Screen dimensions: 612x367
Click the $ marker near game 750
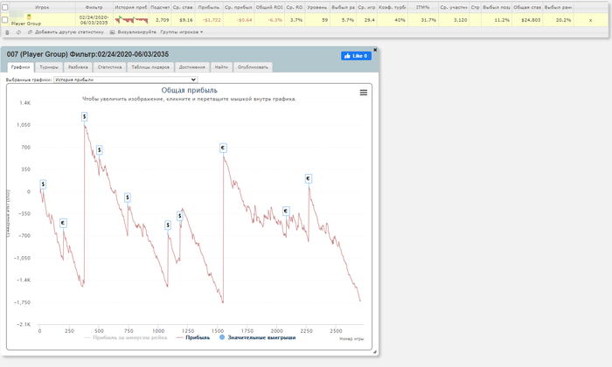(x=128, y=197)
